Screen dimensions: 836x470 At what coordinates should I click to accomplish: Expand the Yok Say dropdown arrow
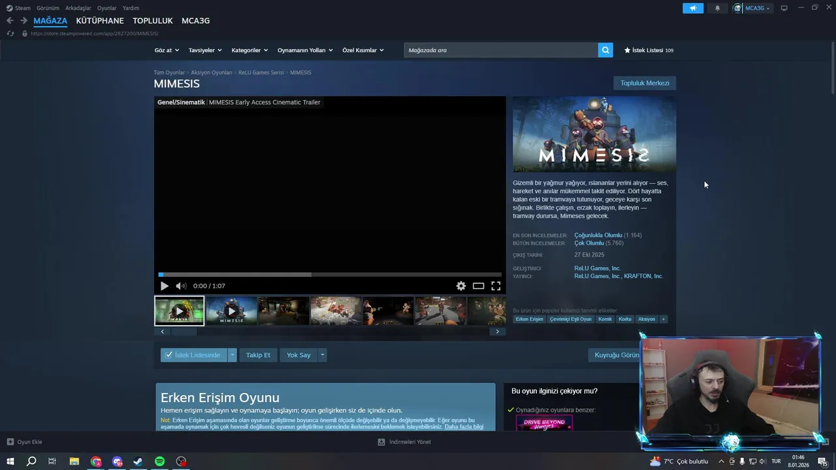coord(322,355)
